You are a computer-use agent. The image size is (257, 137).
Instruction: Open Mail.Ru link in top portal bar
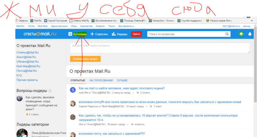tap(20, 26)
